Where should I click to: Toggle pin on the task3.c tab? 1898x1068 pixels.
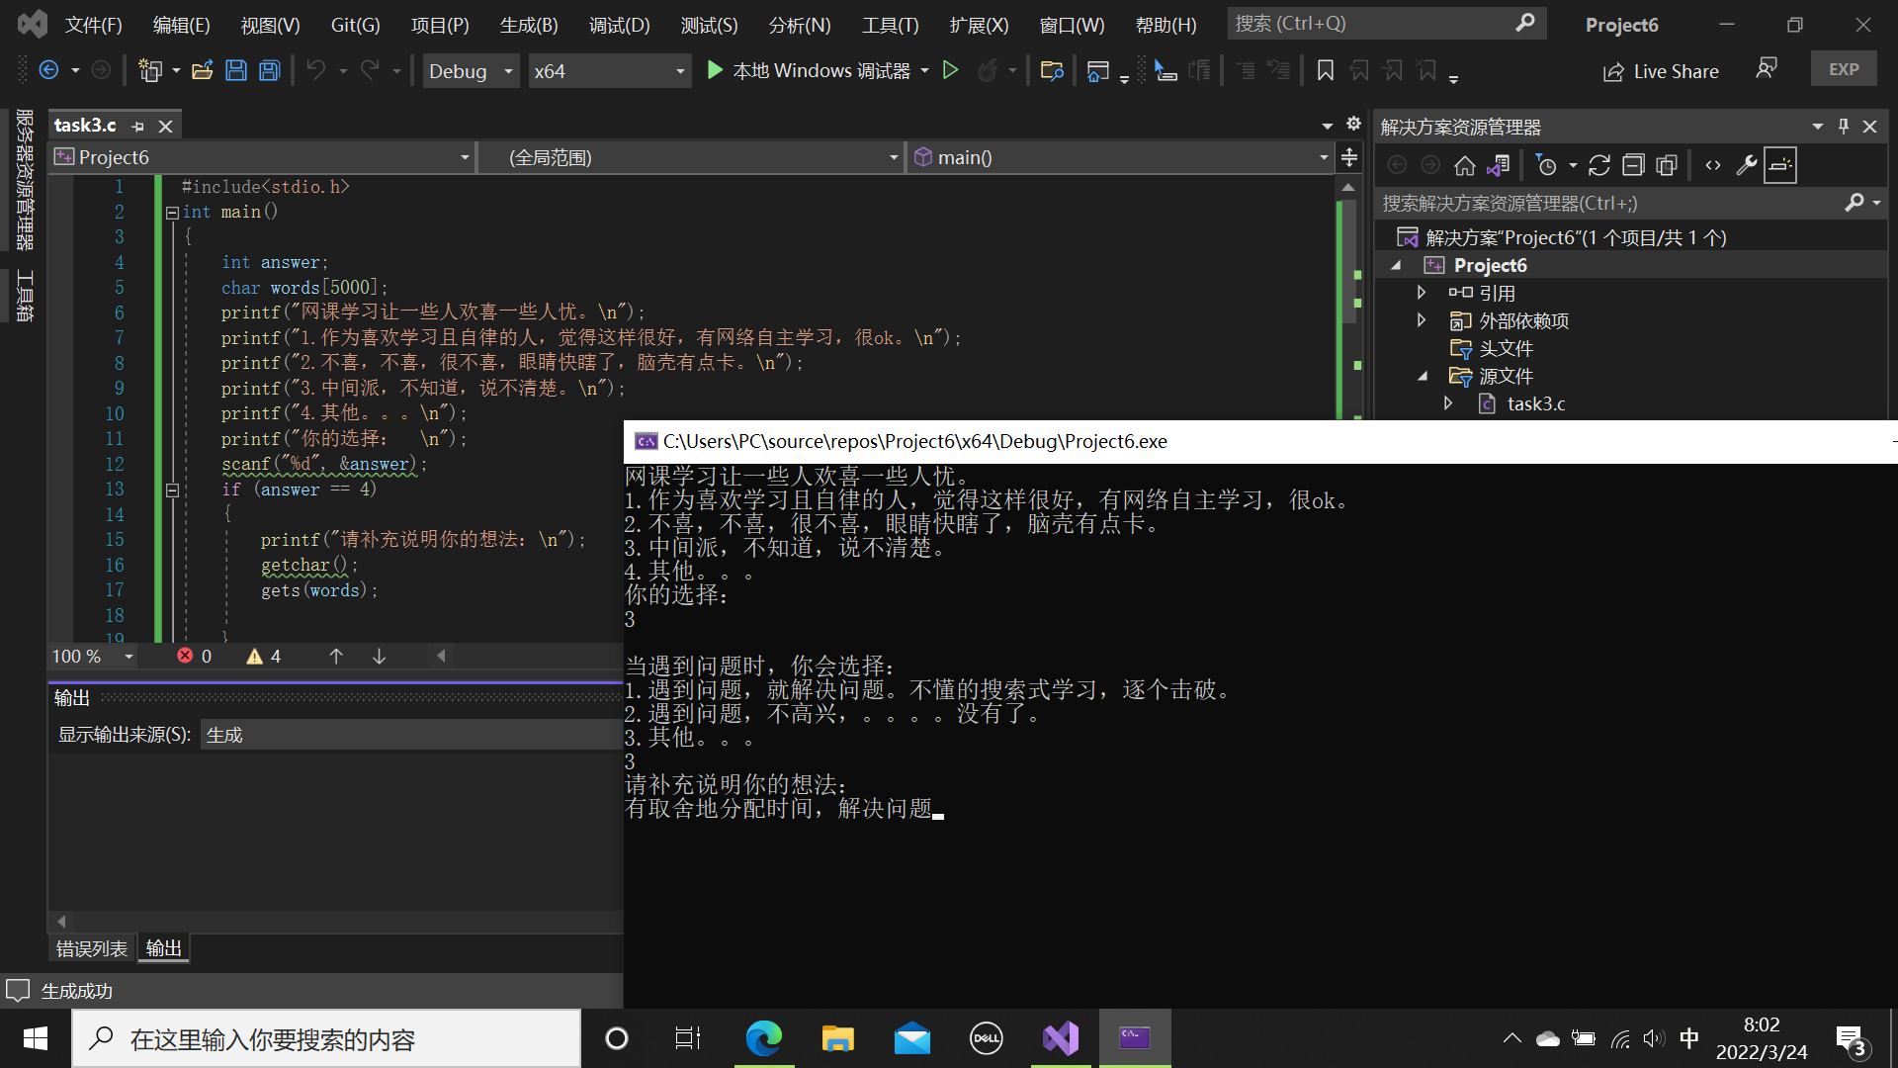click(x=138, y=127)
